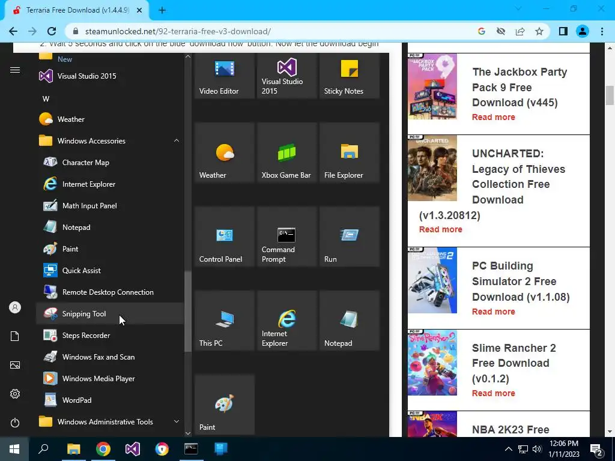Open Weather in the app list

pos(110,119)
